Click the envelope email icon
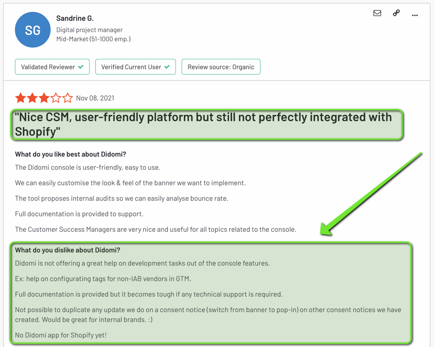 pos(377,13)
